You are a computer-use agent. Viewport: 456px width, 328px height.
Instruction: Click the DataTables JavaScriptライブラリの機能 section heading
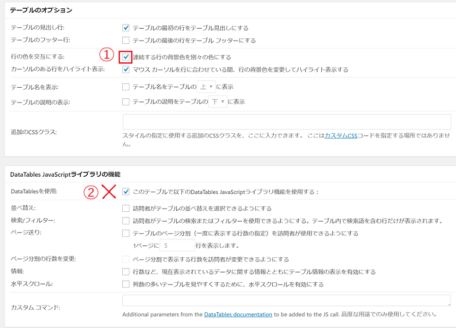point(65,174)
